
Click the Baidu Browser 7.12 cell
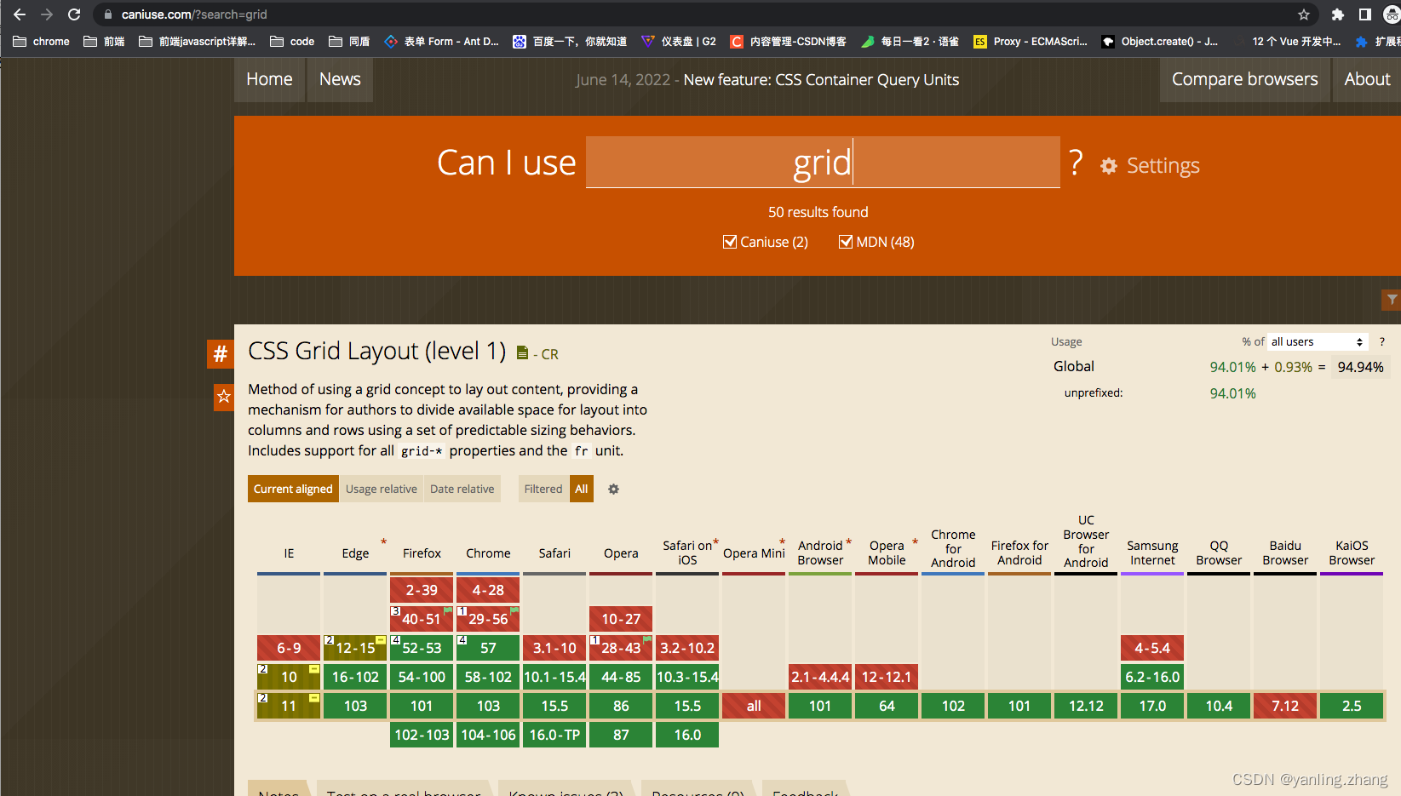(x=1285, y=706)
